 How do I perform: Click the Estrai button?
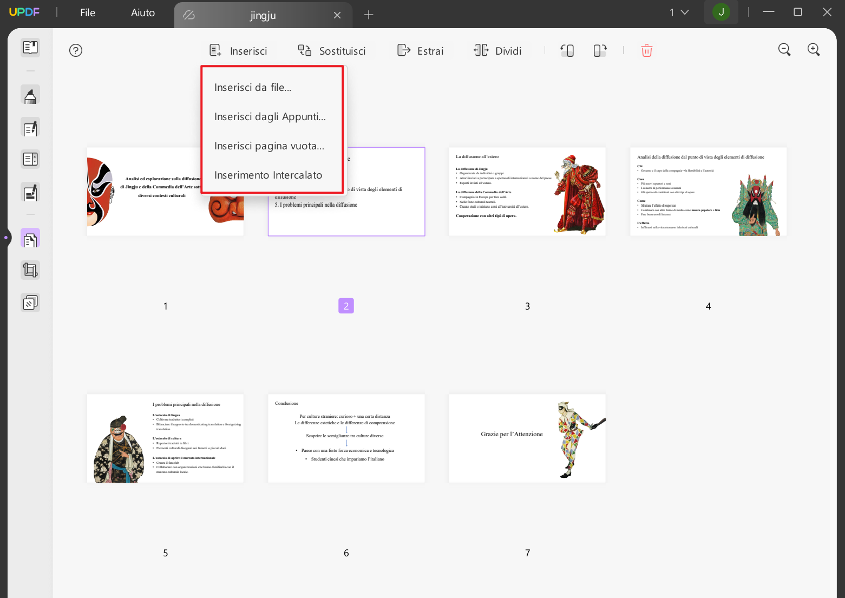click(420, 51)
